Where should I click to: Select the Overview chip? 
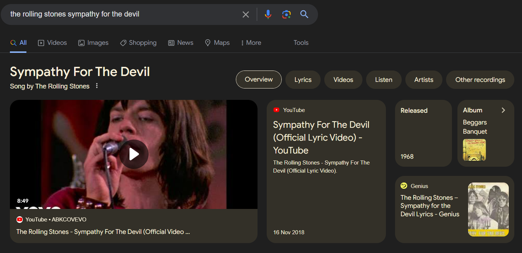point(259,80)
